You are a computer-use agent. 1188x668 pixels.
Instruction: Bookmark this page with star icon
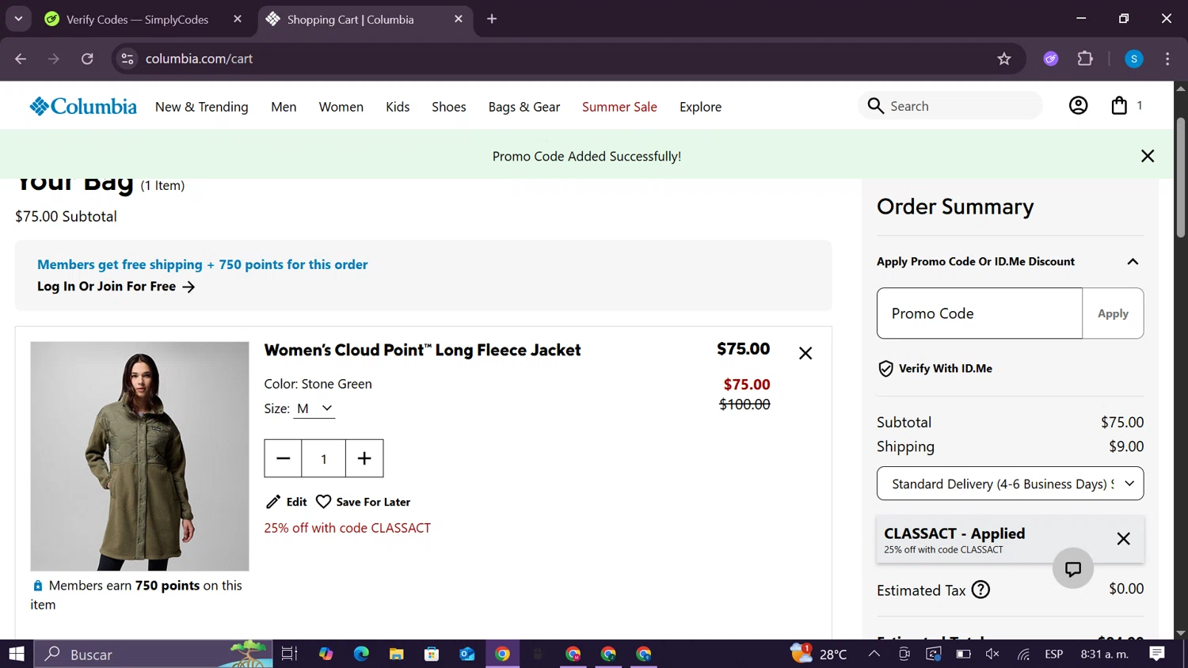click(1004, 59)
